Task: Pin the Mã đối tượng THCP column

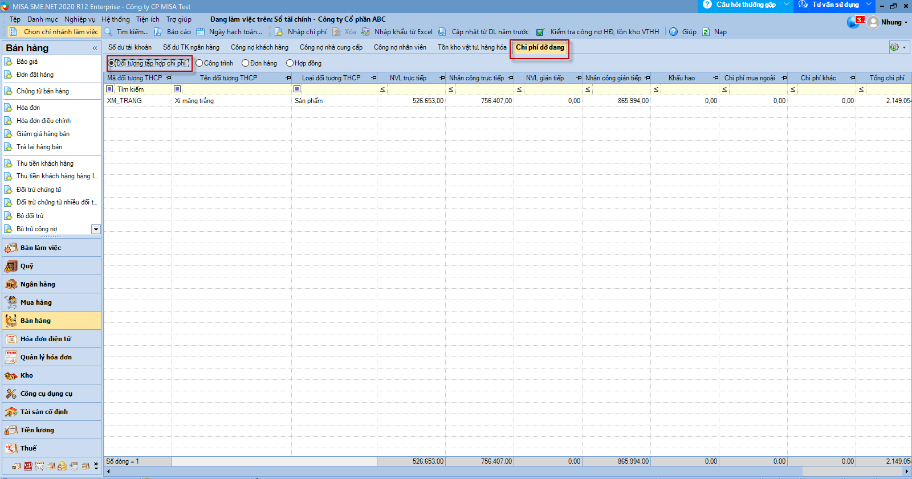Action: click(169, 78)
